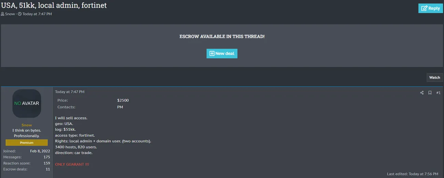Click the Messages count 175
This screenshot has height=178, width=444.
[47, 157]
